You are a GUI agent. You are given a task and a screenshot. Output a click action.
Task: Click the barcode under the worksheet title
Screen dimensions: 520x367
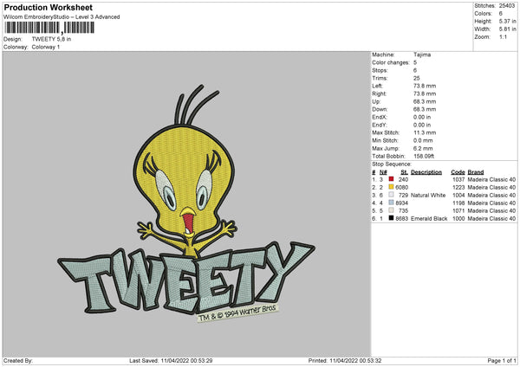(x=49, y=28)
